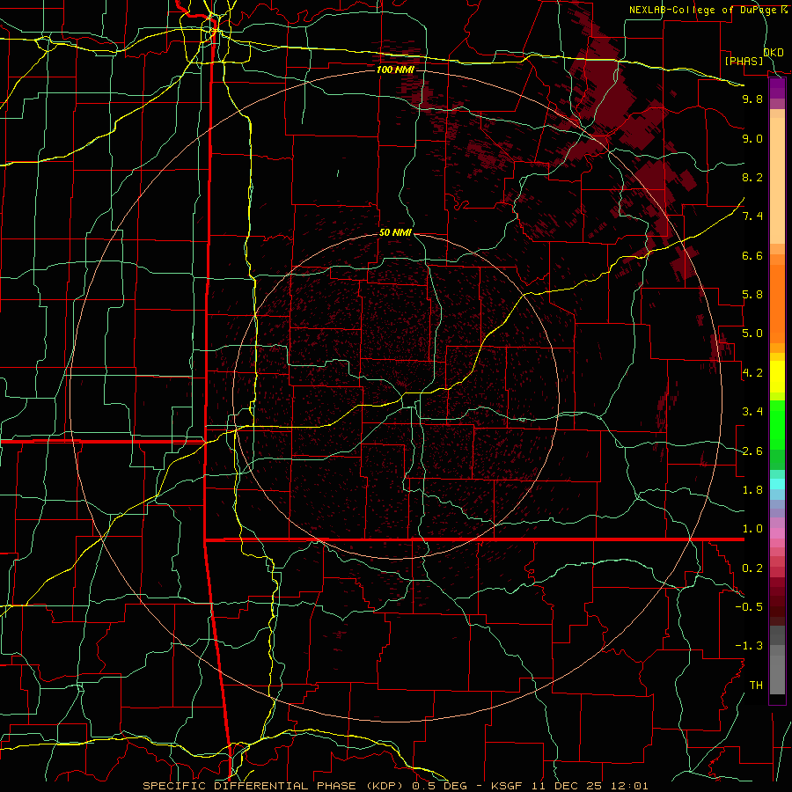792x792 pixels.
Task: Click the 50 NMI range ring label
Action: (395, 233)
